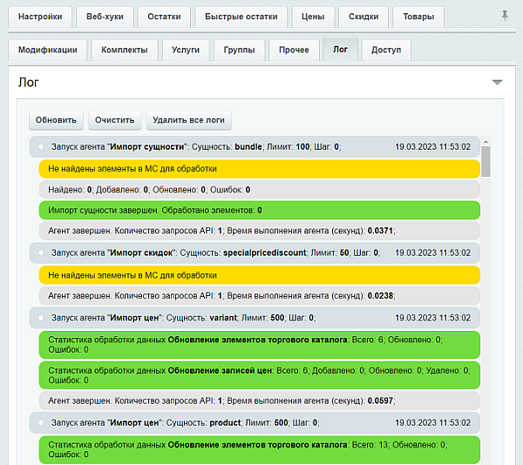Select the Комплекты sub-tab
Image resolution: width=523 pixels, height=465 pixels.
[125, 50]
